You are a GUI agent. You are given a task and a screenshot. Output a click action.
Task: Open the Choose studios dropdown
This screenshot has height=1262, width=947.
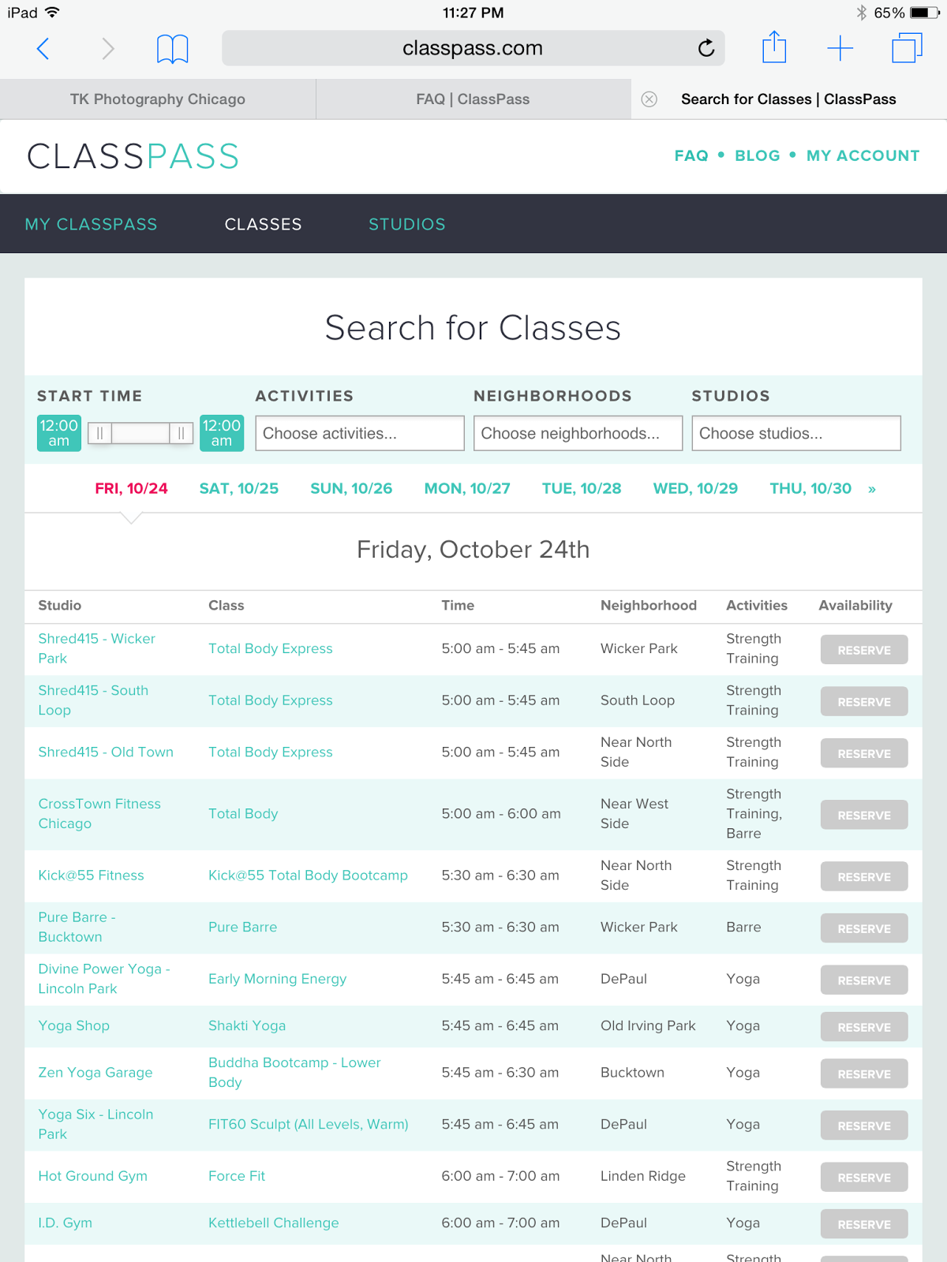click(x=796, y=433)
